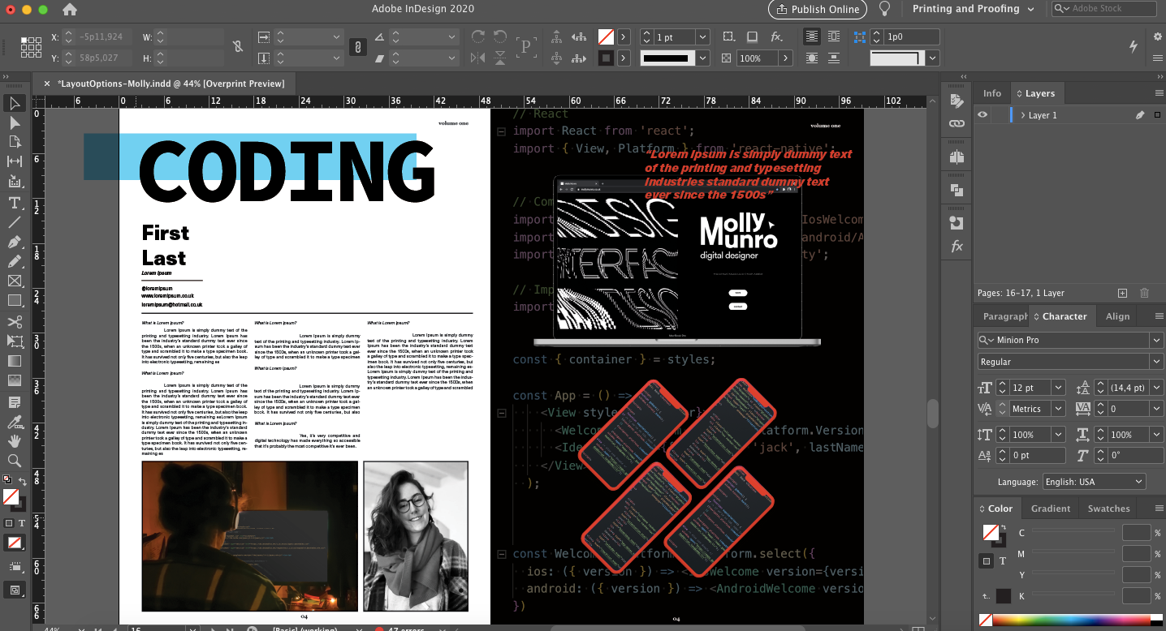The height and width of the screenshot is (631, 1166).
Task: Click the Rotate 90° clockwise icon
Action: (478, 37)
